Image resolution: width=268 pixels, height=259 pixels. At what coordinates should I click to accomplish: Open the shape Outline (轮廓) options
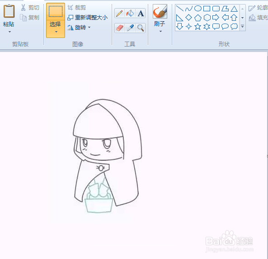point(258,8)
